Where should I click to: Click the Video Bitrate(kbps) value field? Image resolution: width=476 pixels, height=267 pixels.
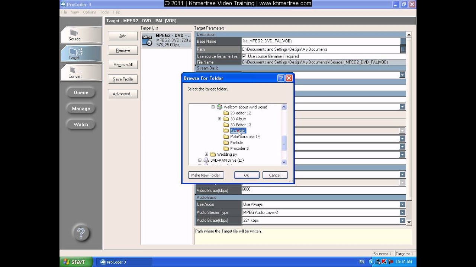tap(324, 190)
